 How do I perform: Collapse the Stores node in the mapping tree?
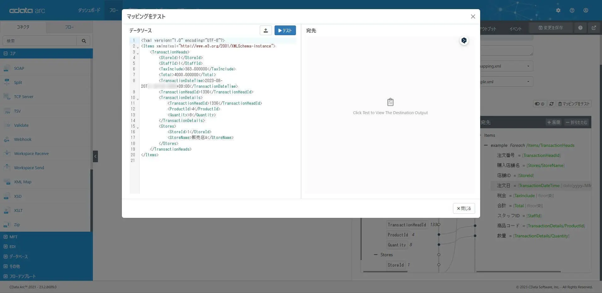tap(375, 255)
